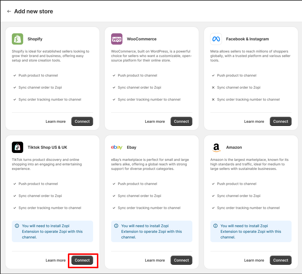Open Learn more for Tiktok Shop
The image size is (302, 274).
click(56, 260)
